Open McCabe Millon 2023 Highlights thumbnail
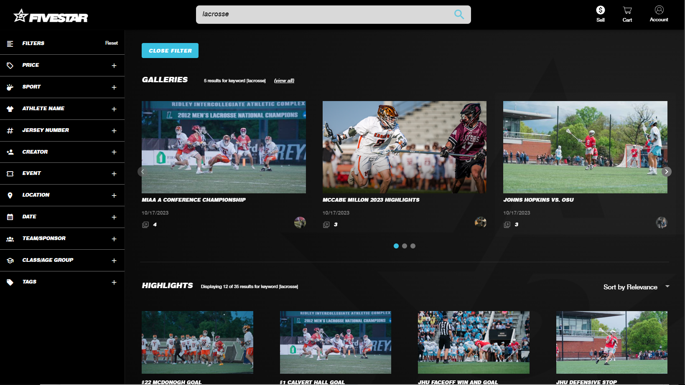This screenshot has height=385, width=685. pos(405,147)
